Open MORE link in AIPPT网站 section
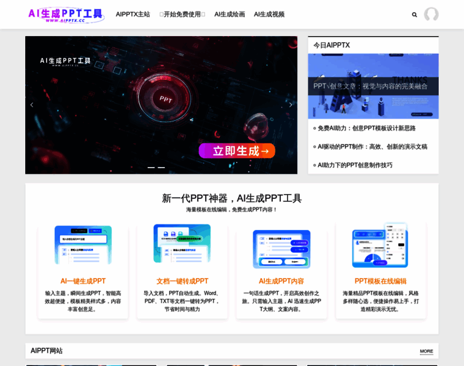Image resolution: width=464 pixels, height=366 pixels. tap(426, 351)
